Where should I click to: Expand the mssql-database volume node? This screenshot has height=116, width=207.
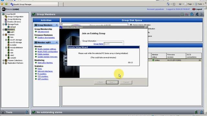pyautogui.click(x=6, y=48)
